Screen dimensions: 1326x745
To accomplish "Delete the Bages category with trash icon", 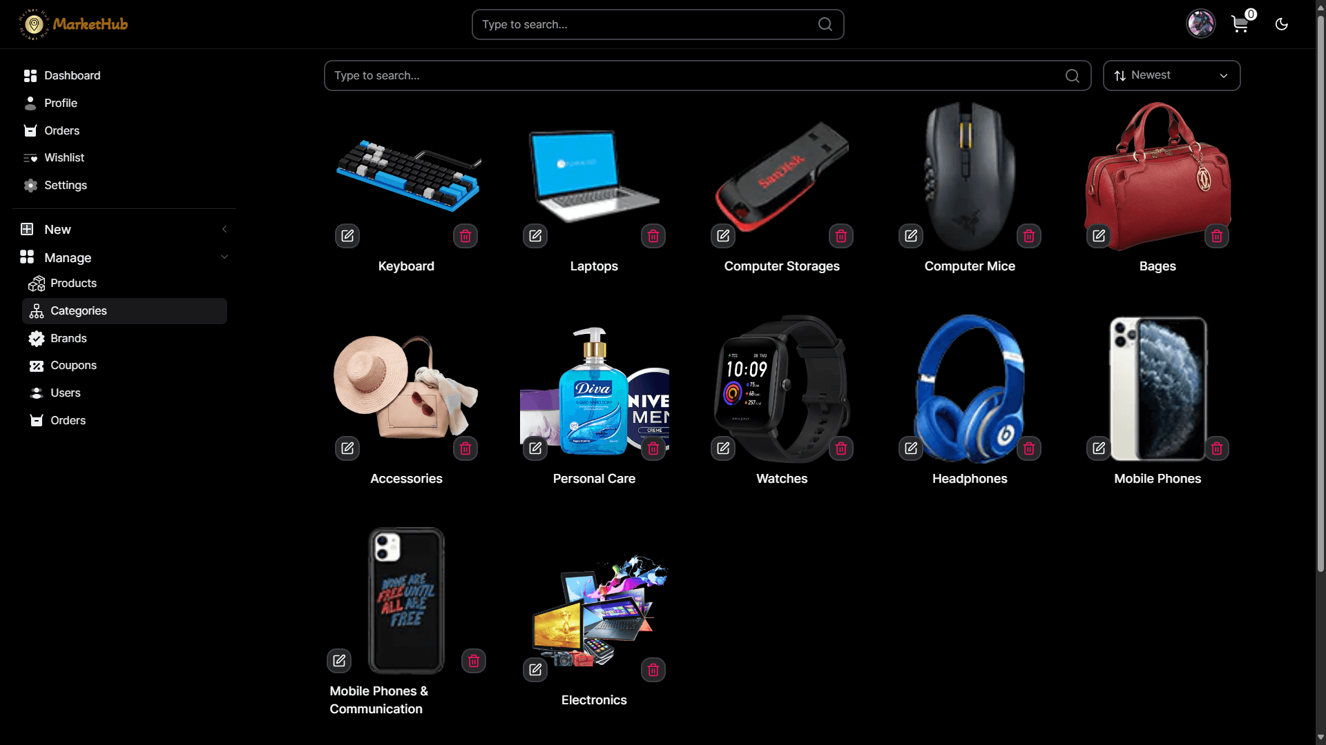I will tap(1217, 236).
